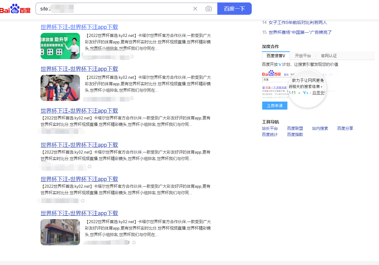Click the 立即申请 button

(x=275, y=106)
